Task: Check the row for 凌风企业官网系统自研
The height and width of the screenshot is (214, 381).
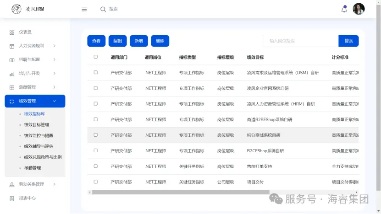Action: [96, 88]
